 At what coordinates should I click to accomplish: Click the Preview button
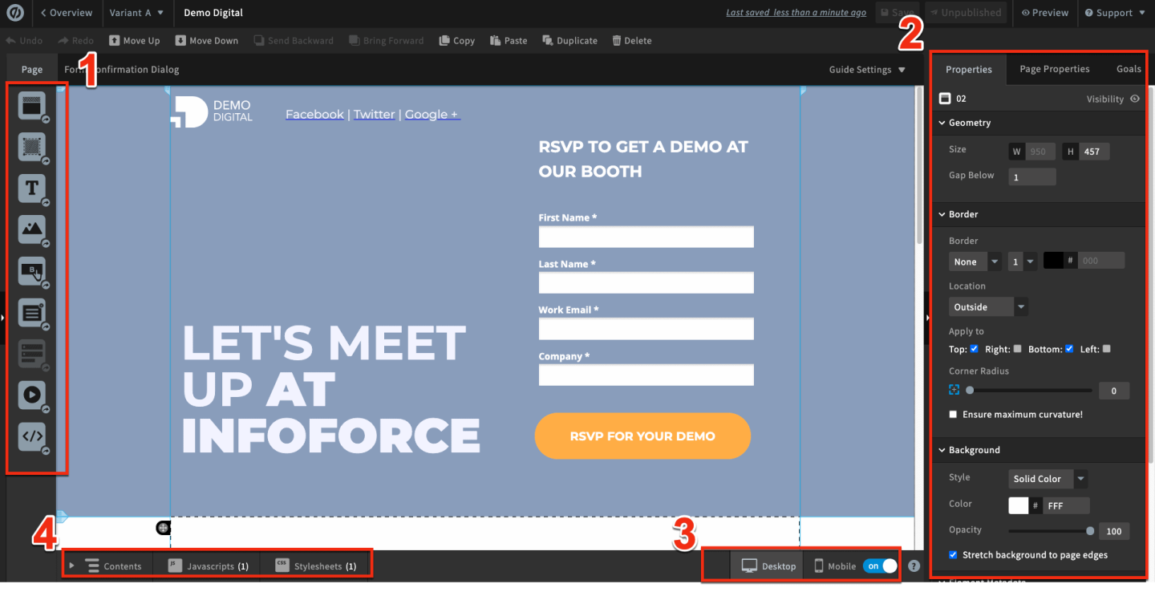(1044, 13)
